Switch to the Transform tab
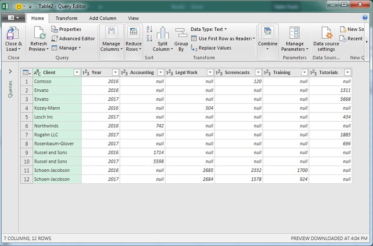Viewport: 373px width, 246px height. tap(66, 18)
